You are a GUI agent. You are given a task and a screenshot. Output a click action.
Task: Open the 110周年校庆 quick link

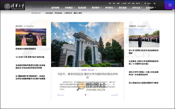point(68,13)
